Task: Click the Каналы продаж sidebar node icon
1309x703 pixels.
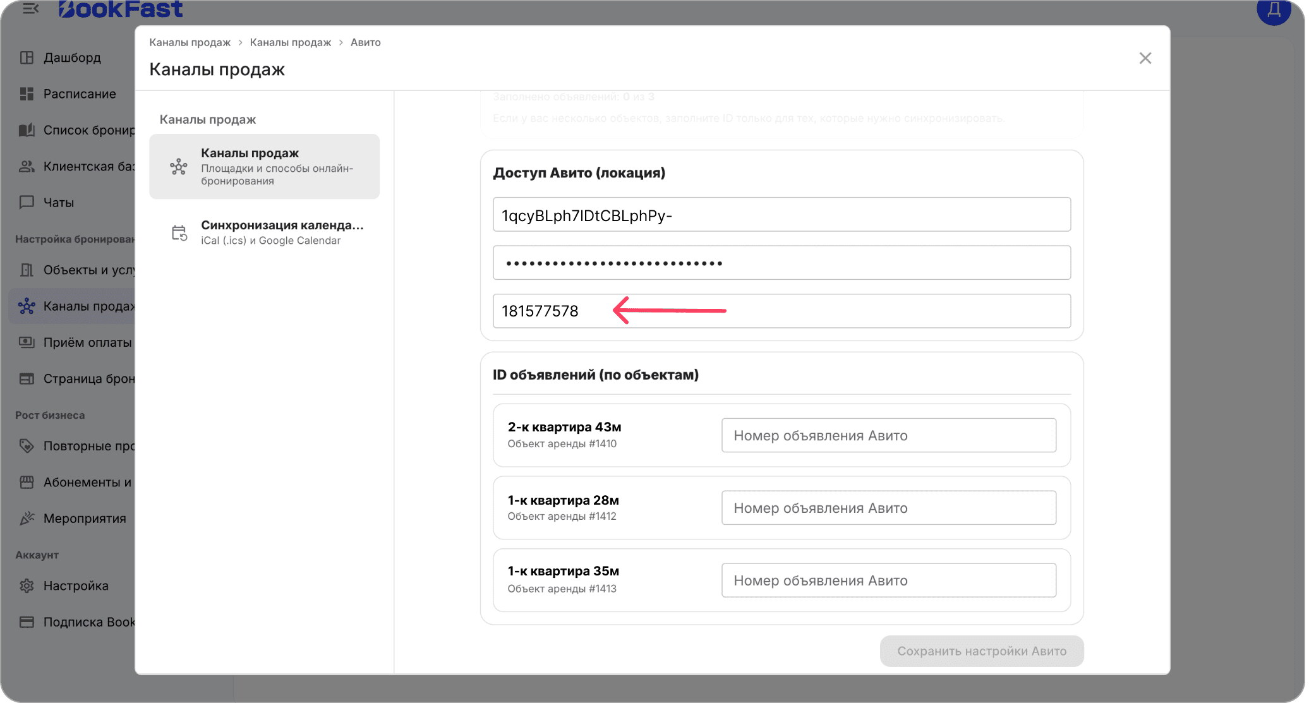Action: point(27,306)
